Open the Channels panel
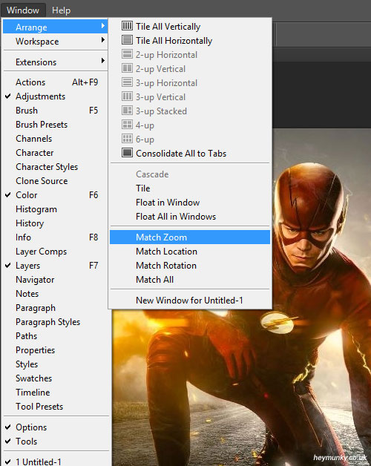The width and height of the screenshot is (371, 466). (56, 139)
